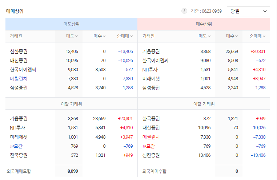Click 한국증권 in 매수상위 이탈 list

(x=151, y=119)
